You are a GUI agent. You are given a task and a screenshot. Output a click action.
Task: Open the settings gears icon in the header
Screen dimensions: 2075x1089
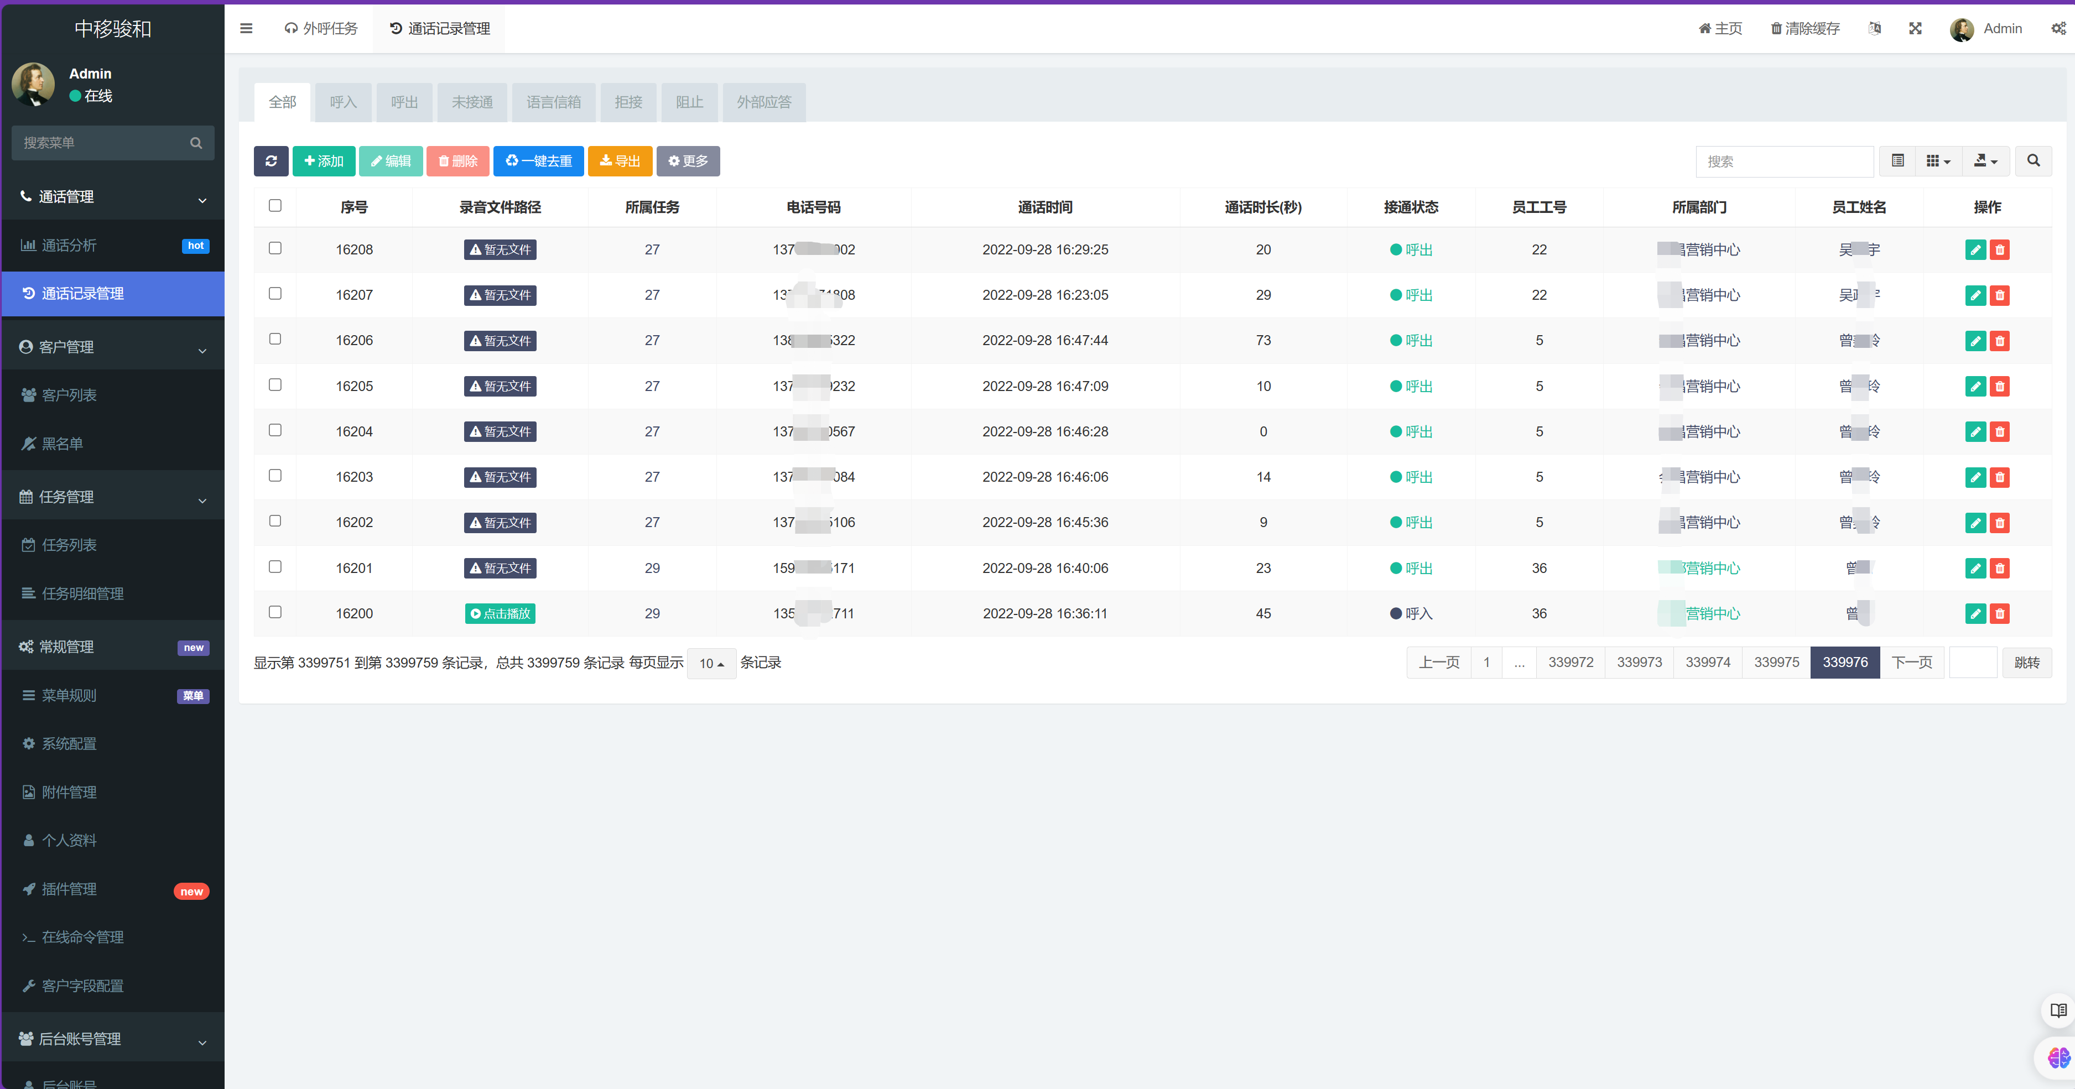click(2058, 28)
